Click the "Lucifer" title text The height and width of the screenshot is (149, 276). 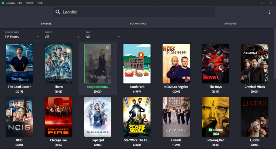click(255, 140)
